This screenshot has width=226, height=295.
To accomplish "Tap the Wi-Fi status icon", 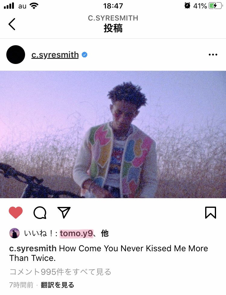I will pyautogui.click(x=34, y=6).
